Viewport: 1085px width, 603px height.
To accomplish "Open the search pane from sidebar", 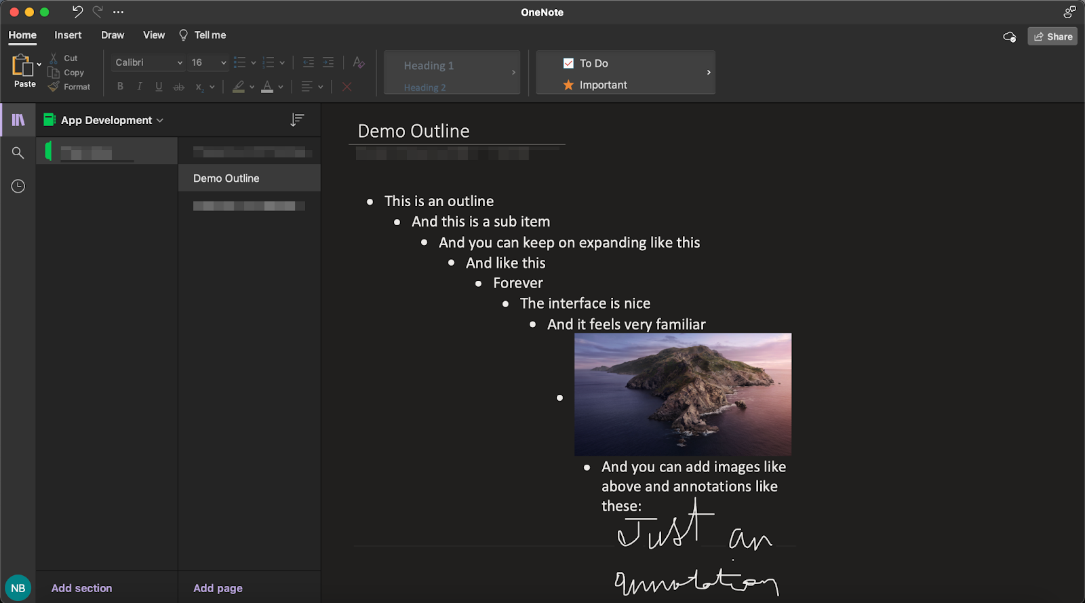I will pos(18,153).
